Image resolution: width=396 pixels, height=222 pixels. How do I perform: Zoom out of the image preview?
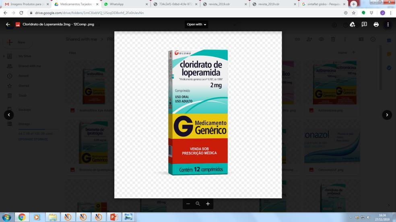188,204
